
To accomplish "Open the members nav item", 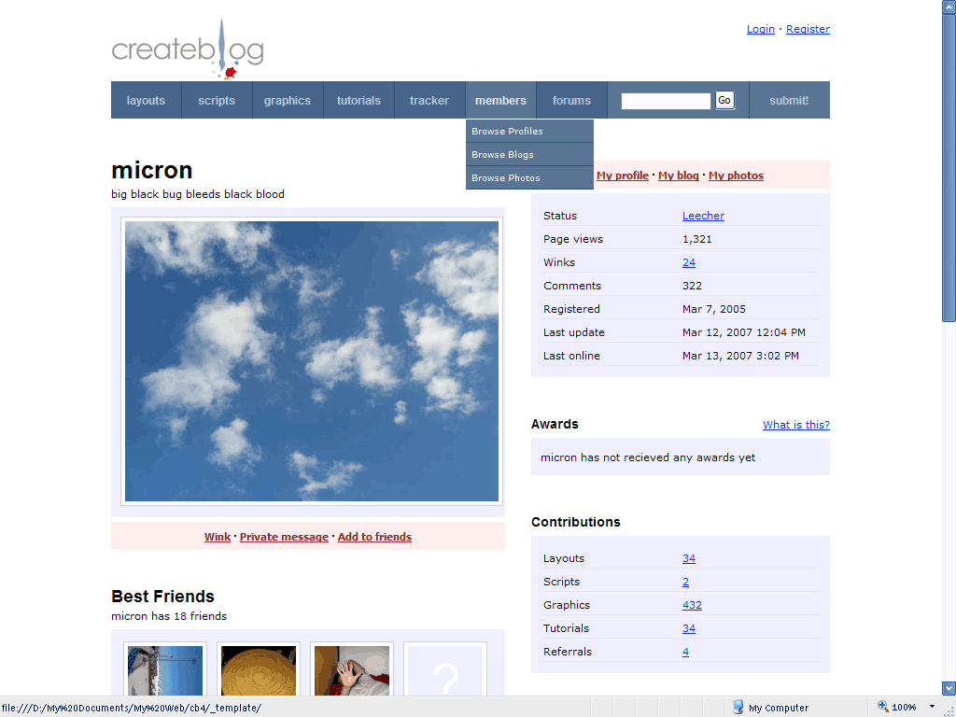I will coord(500,101).
